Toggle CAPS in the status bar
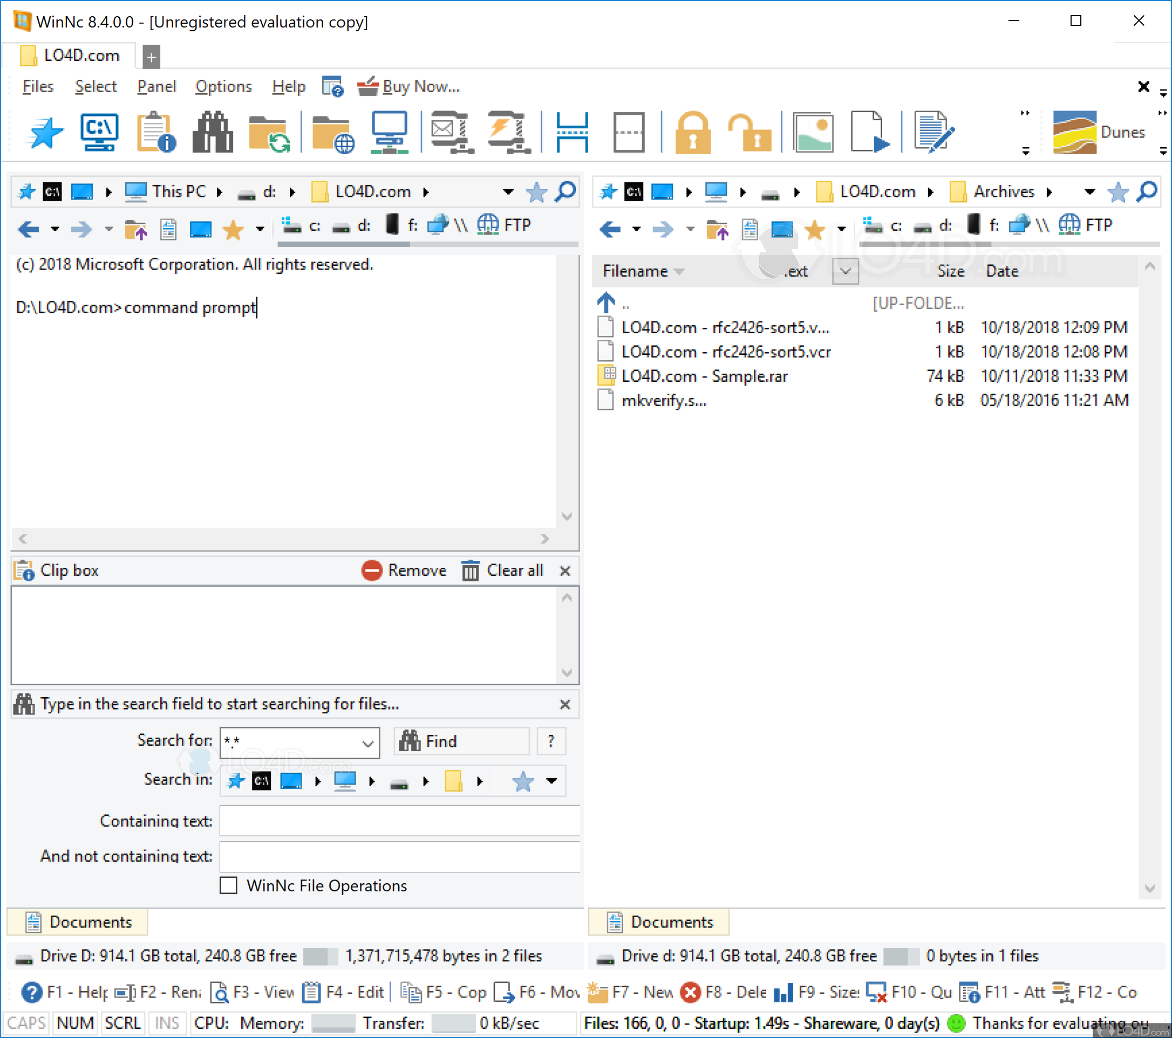This screenshot has width=1172, height=1038. (26, 1023)
